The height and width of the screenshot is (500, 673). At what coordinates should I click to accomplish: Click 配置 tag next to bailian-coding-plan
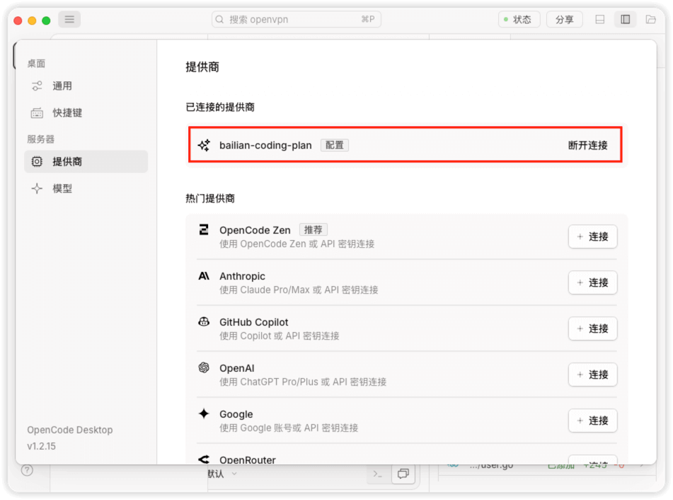click(334, 145)
